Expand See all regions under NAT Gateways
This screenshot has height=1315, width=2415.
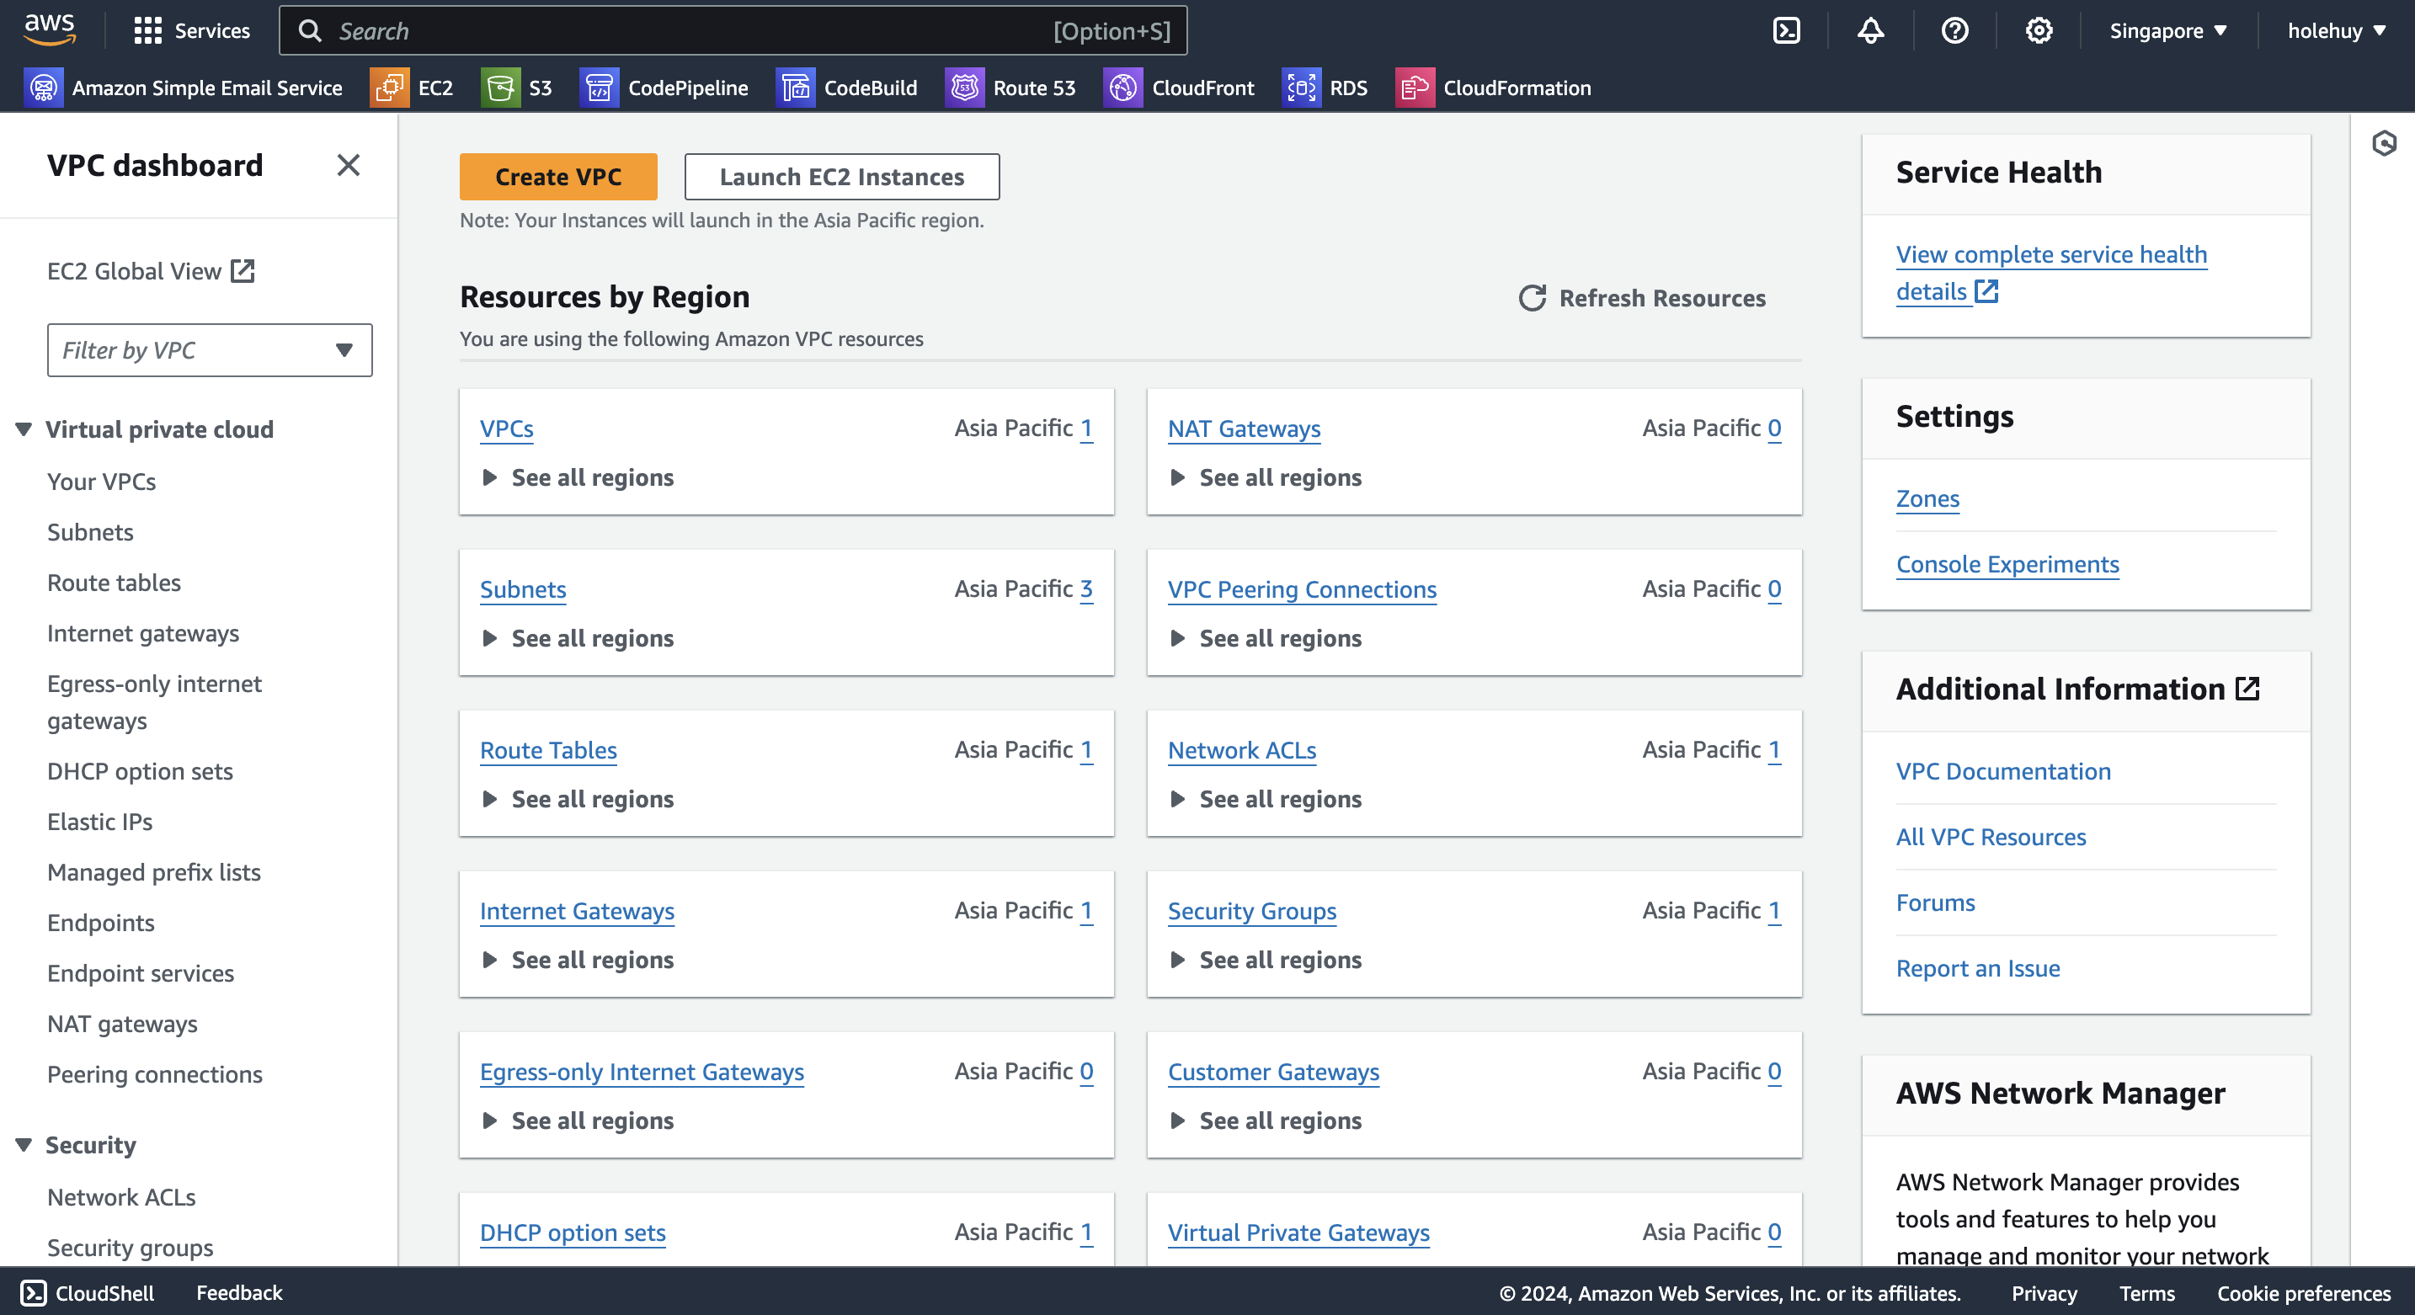coord(1266,477)
